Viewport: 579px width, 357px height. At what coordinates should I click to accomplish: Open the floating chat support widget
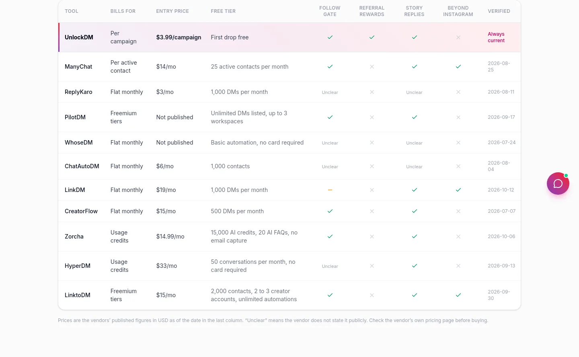tap(558, 184)
